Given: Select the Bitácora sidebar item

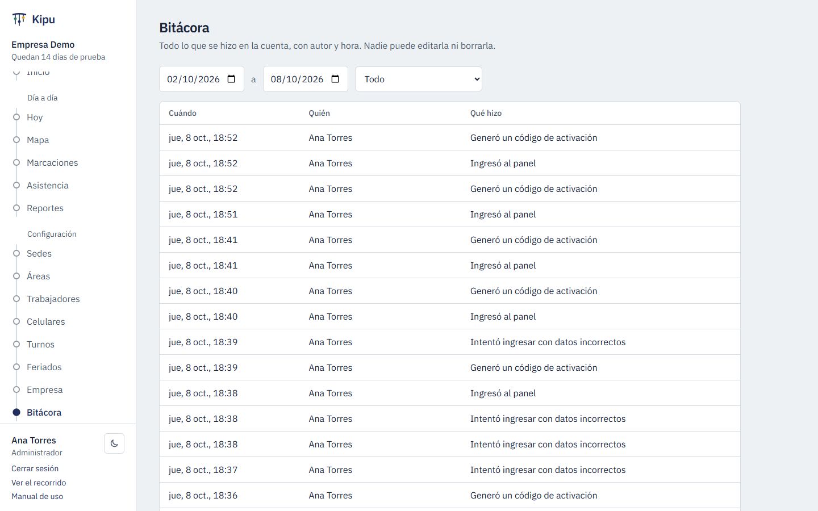Looking at the screenshot, I should coord(44,412).
